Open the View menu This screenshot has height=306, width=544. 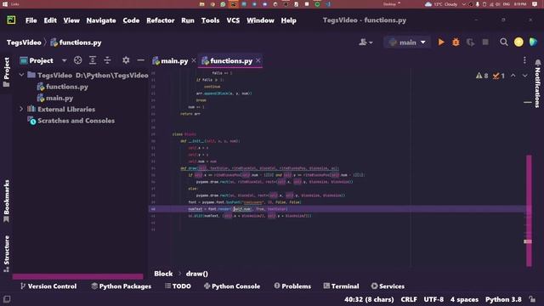click(71, 20)
